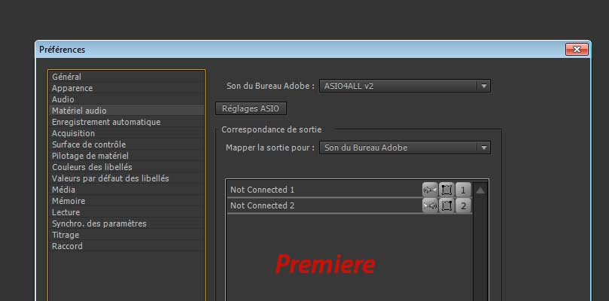The image size is (609, 301).
Task: Select the Apparence preferences category
Action: 126,88
